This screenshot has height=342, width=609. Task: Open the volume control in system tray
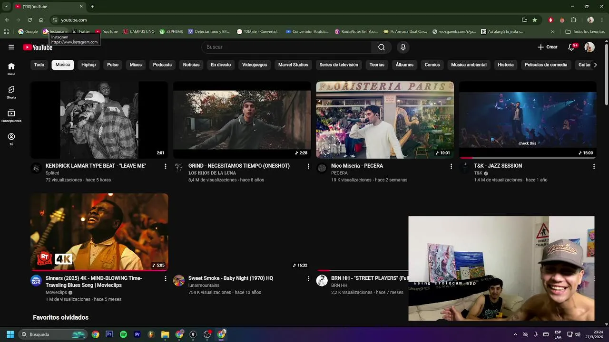point(577,334)
